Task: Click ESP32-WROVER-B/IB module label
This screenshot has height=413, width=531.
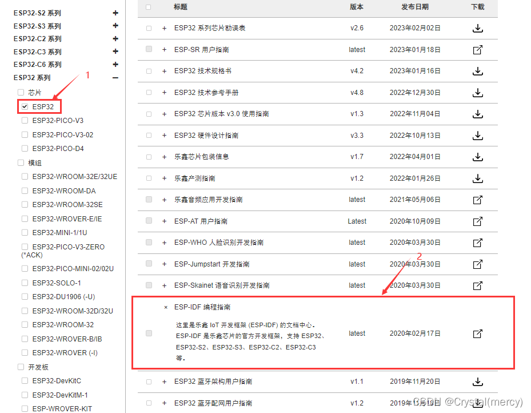Action: coord(67,339)
